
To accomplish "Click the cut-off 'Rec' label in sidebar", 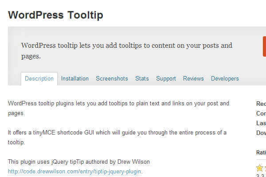I will [x=261, y=104].
